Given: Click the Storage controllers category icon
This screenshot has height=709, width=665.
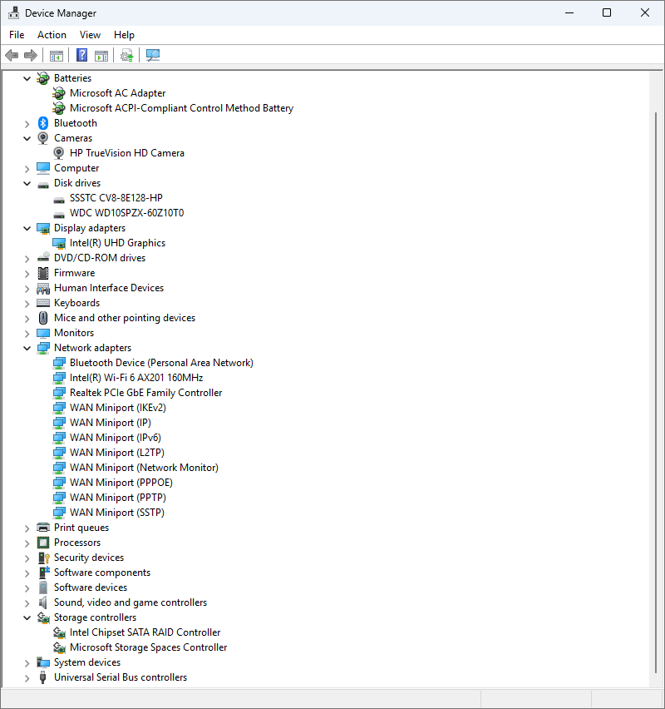Looking at the screenshot, I should 43,617.
